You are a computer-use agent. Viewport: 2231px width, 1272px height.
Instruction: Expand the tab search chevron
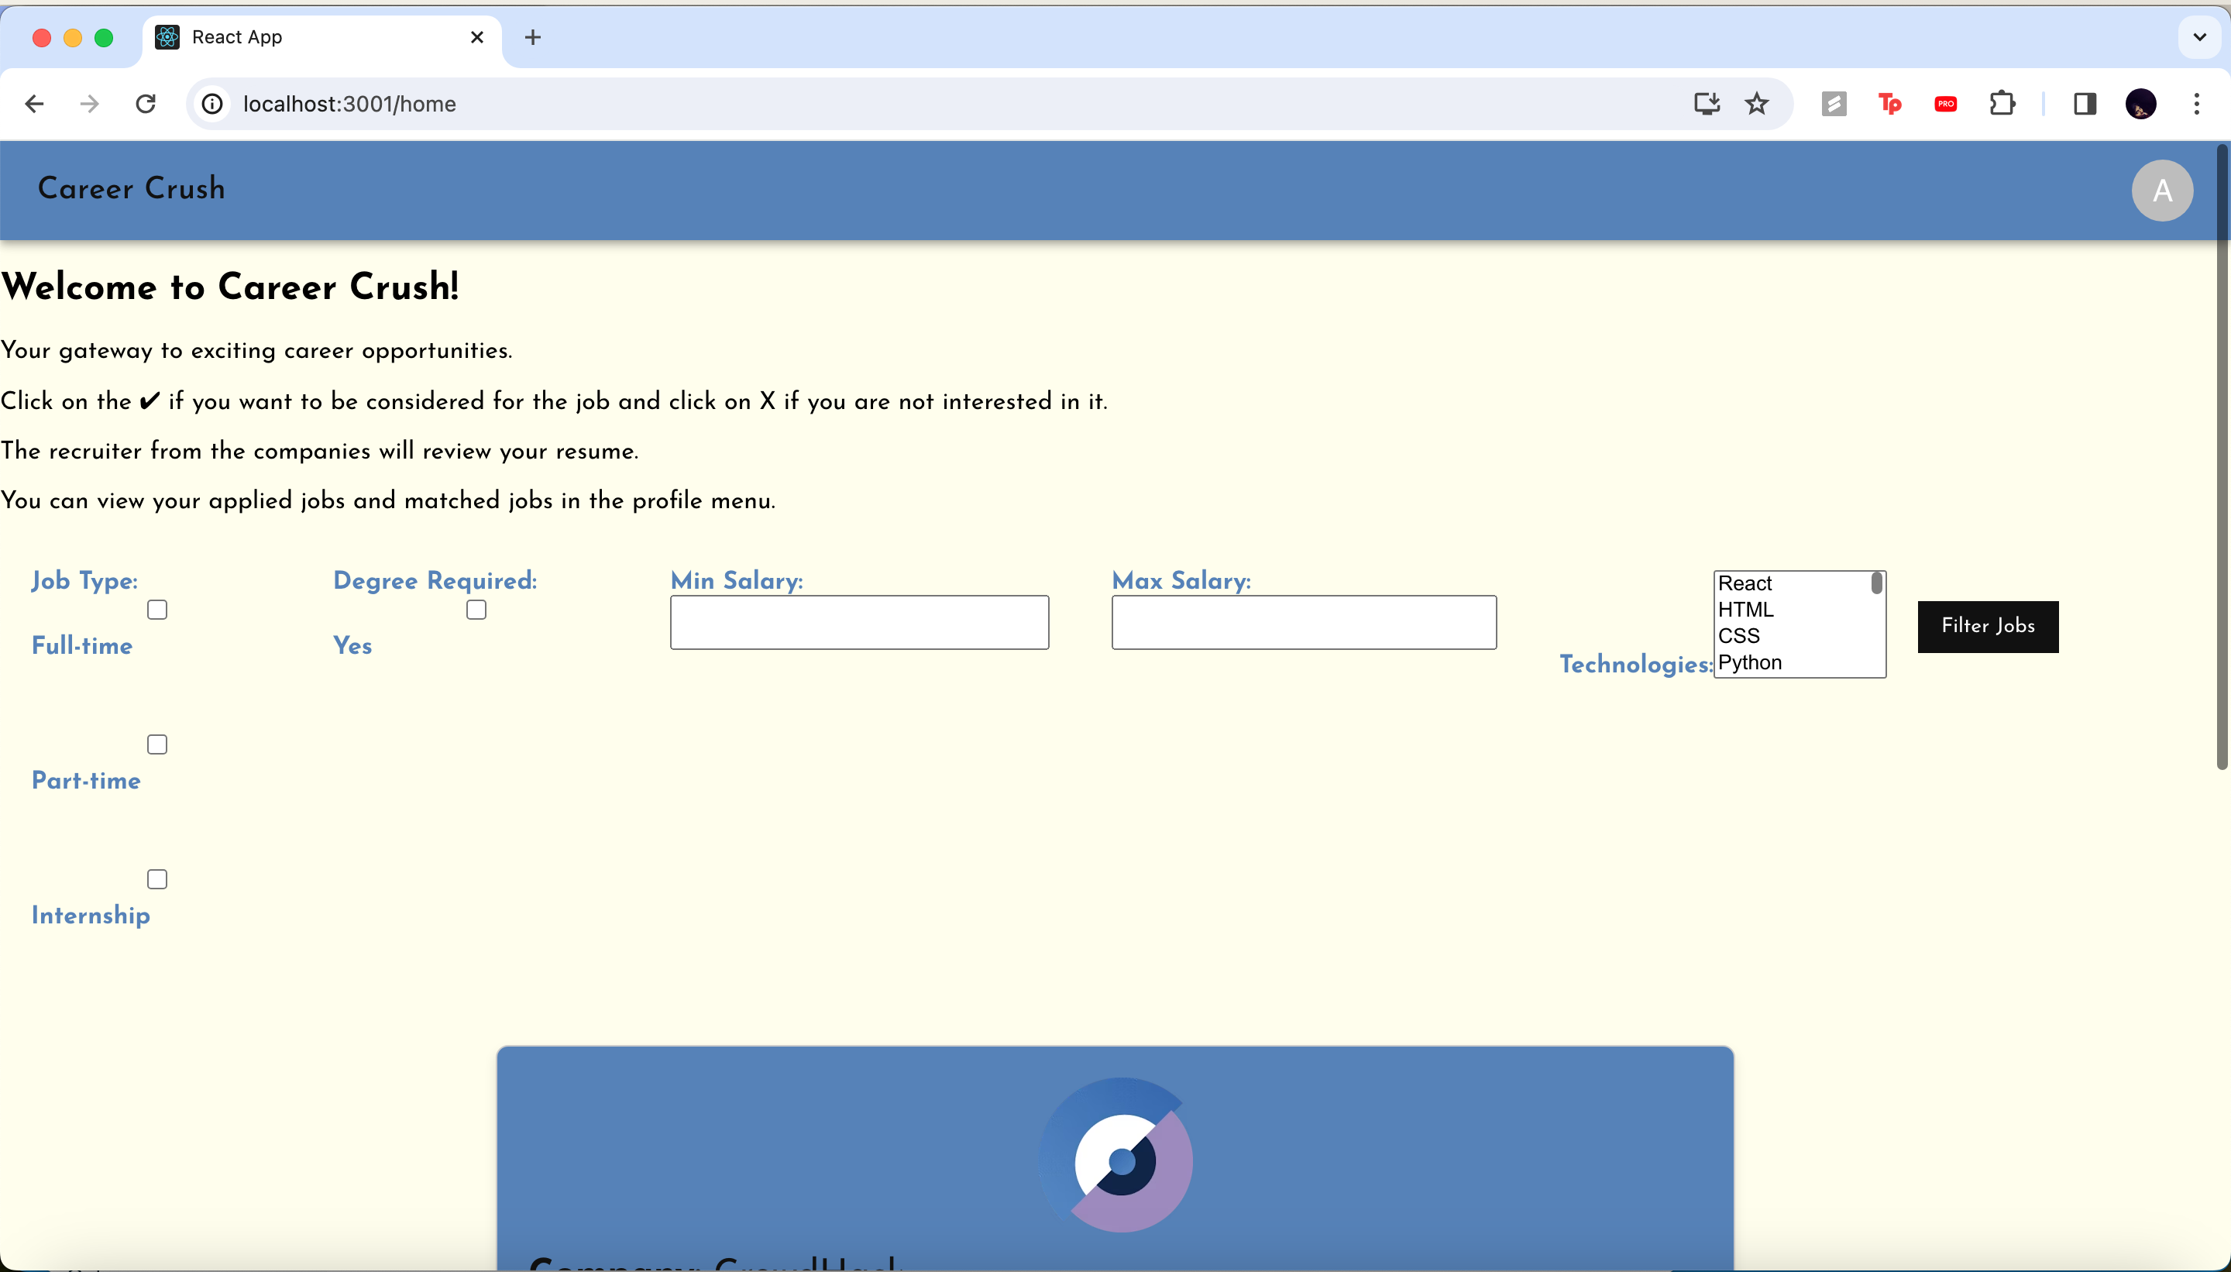tap(2198, 37)
